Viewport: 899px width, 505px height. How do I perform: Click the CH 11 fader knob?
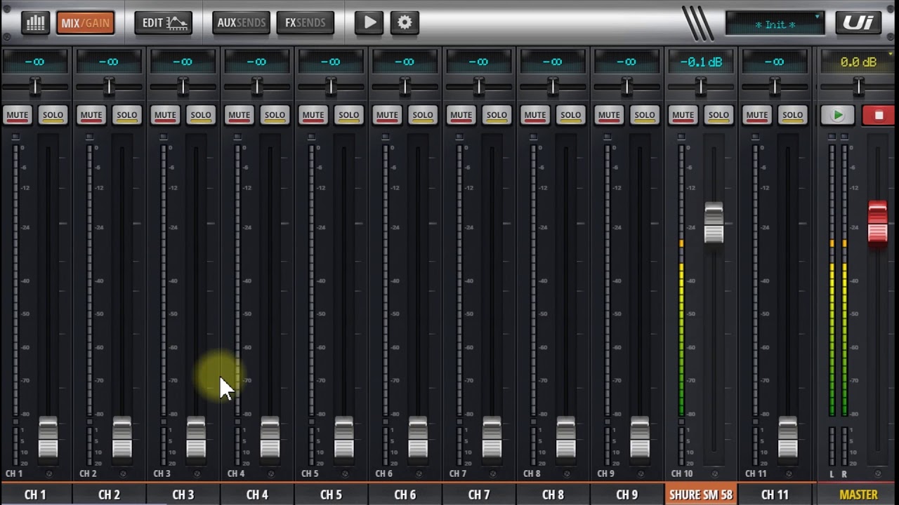[x=787, y=437]
